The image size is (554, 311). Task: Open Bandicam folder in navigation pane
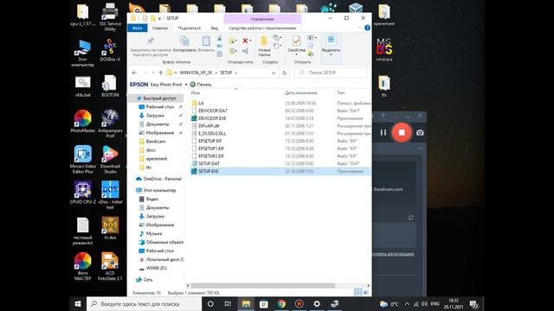pyautogui.click(x=156, y=142)
